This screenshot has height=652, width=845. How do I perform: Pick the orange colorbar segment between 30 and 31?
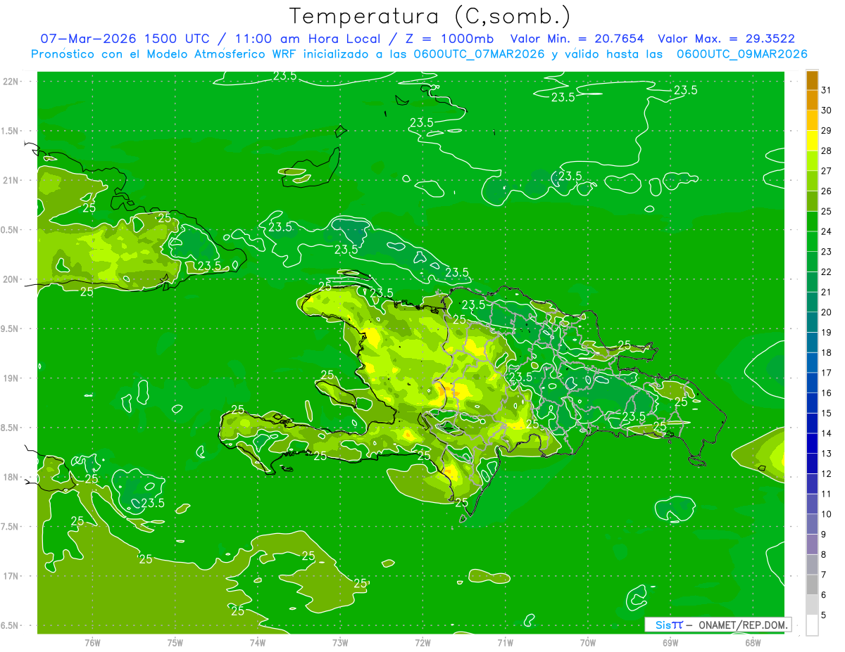(x=812, y=100)
